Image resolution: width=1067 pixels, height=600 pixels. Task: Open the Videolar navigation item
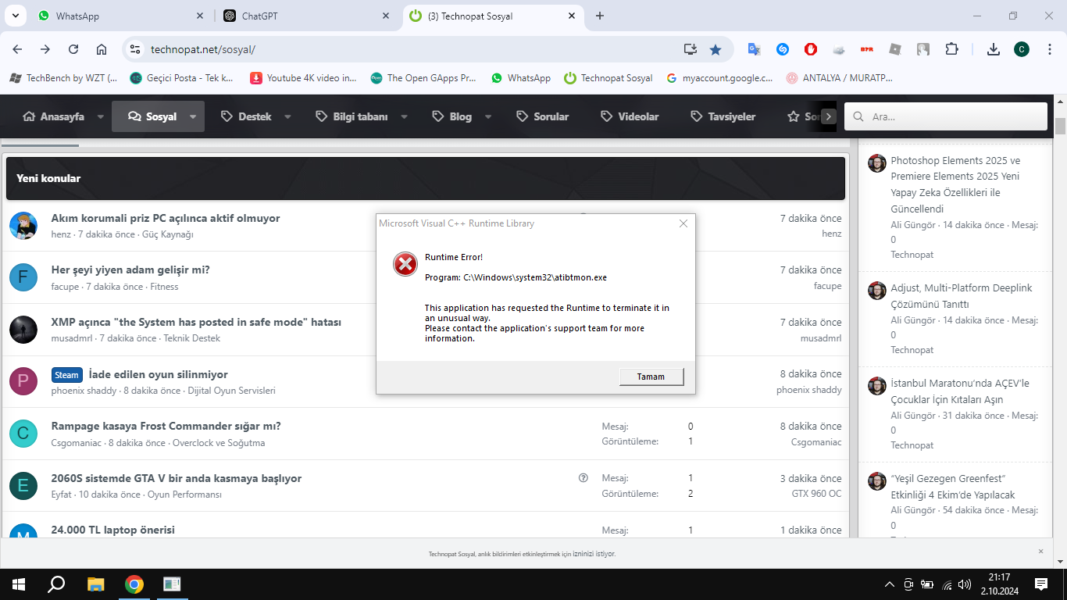[630, 116]
